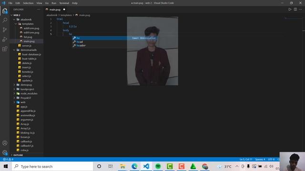Open the Help menu

pyautogui.click(x=75, y=3)
